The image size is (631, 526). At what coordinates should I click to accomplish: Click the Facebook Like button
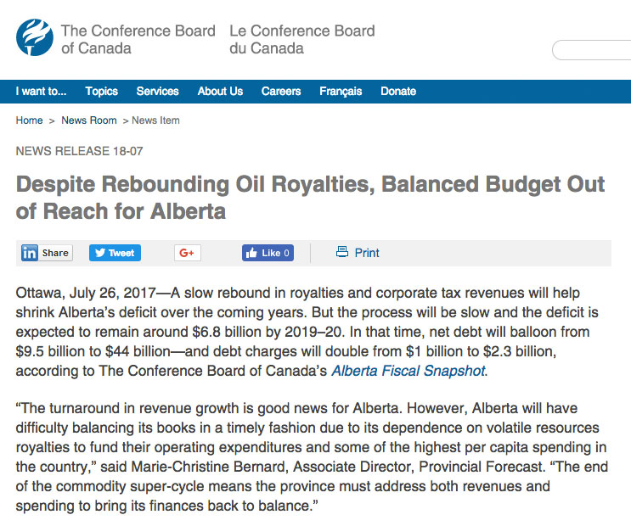pyautogui.click(x=268, y=253)
